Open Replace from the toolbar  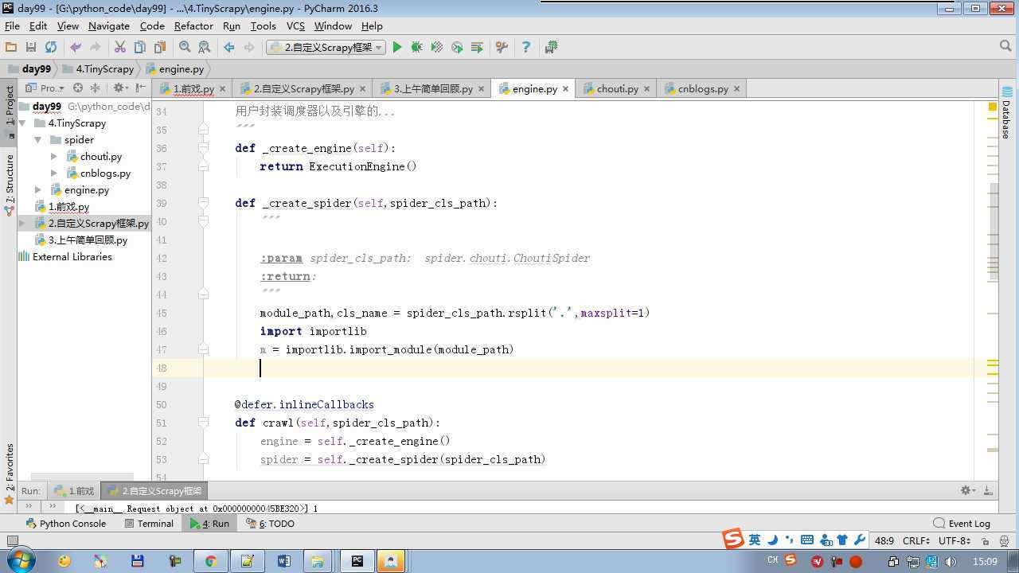(205, 48)
